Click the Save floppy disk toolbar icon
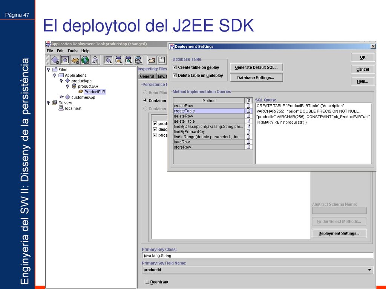The image size is (386, 289). point(161,60)
